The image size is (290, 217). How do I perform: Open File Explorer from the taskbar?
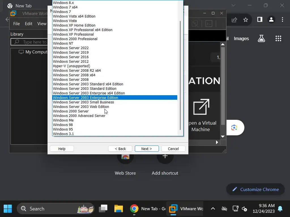118,209
